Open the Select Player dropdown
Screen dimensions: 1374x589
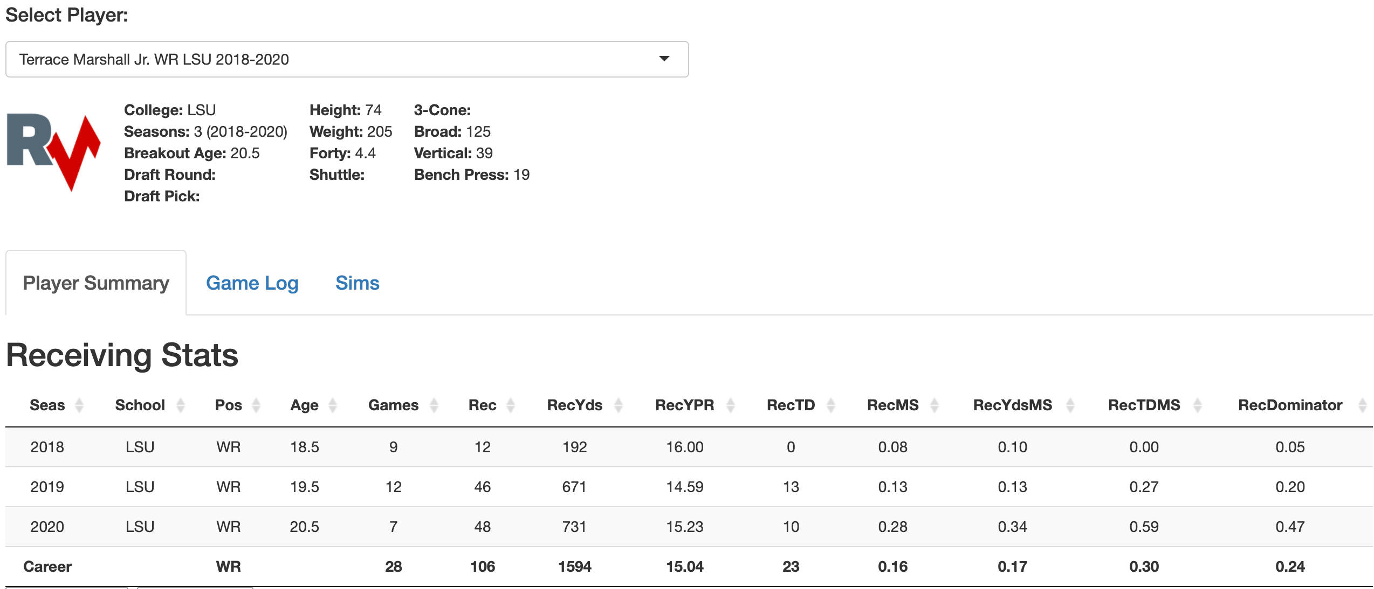[347, 59]
